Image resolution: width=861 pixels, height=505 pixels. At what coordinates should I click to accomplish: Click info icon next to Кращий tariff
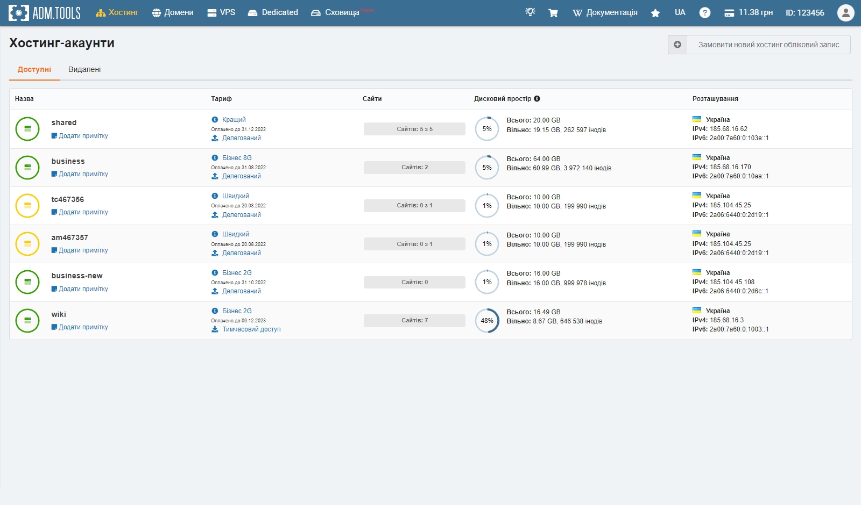(x=215, y=120)
